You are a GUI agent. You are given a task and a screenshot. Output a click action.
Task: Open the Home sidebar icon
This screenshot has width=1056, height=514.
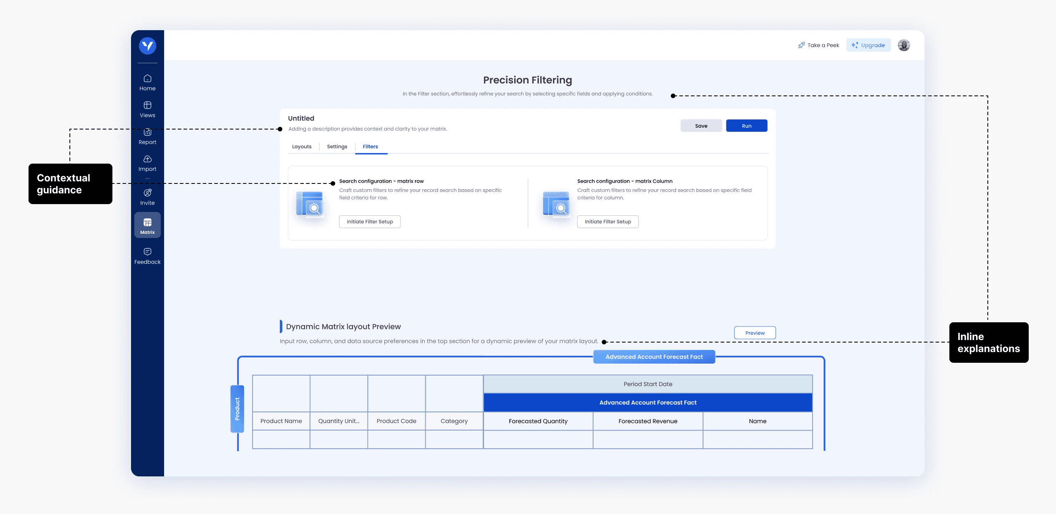148,79
